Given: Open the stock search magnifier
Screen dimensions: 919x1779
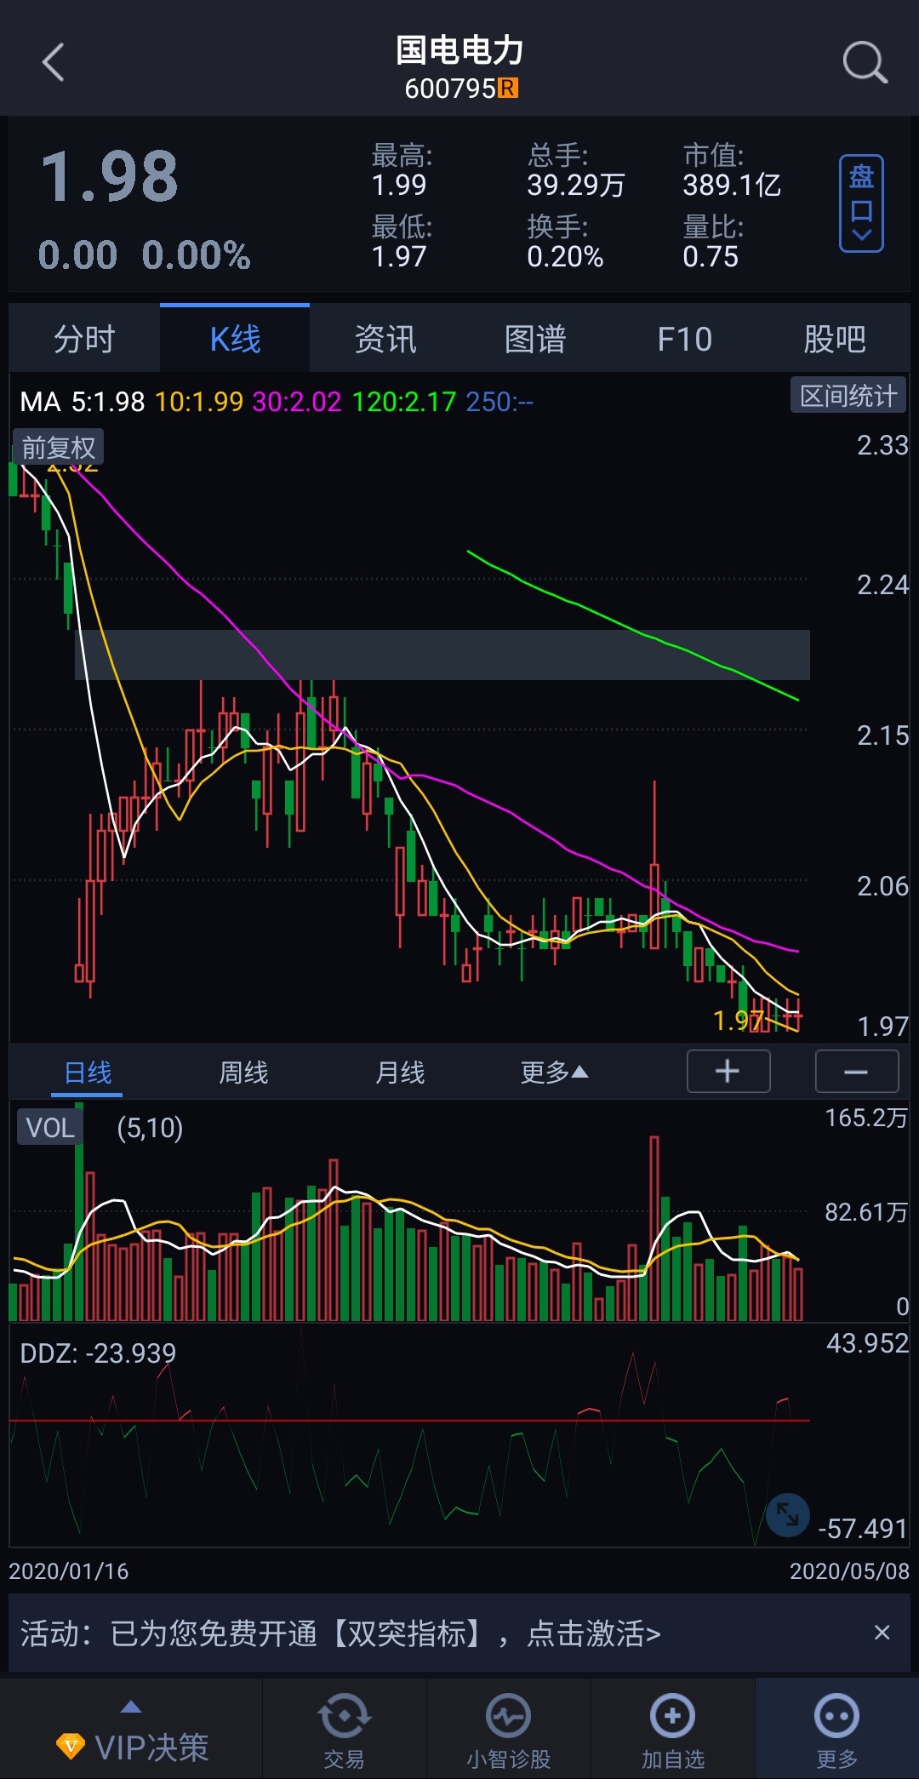Looking at the screenshot, I should point(865,62).
